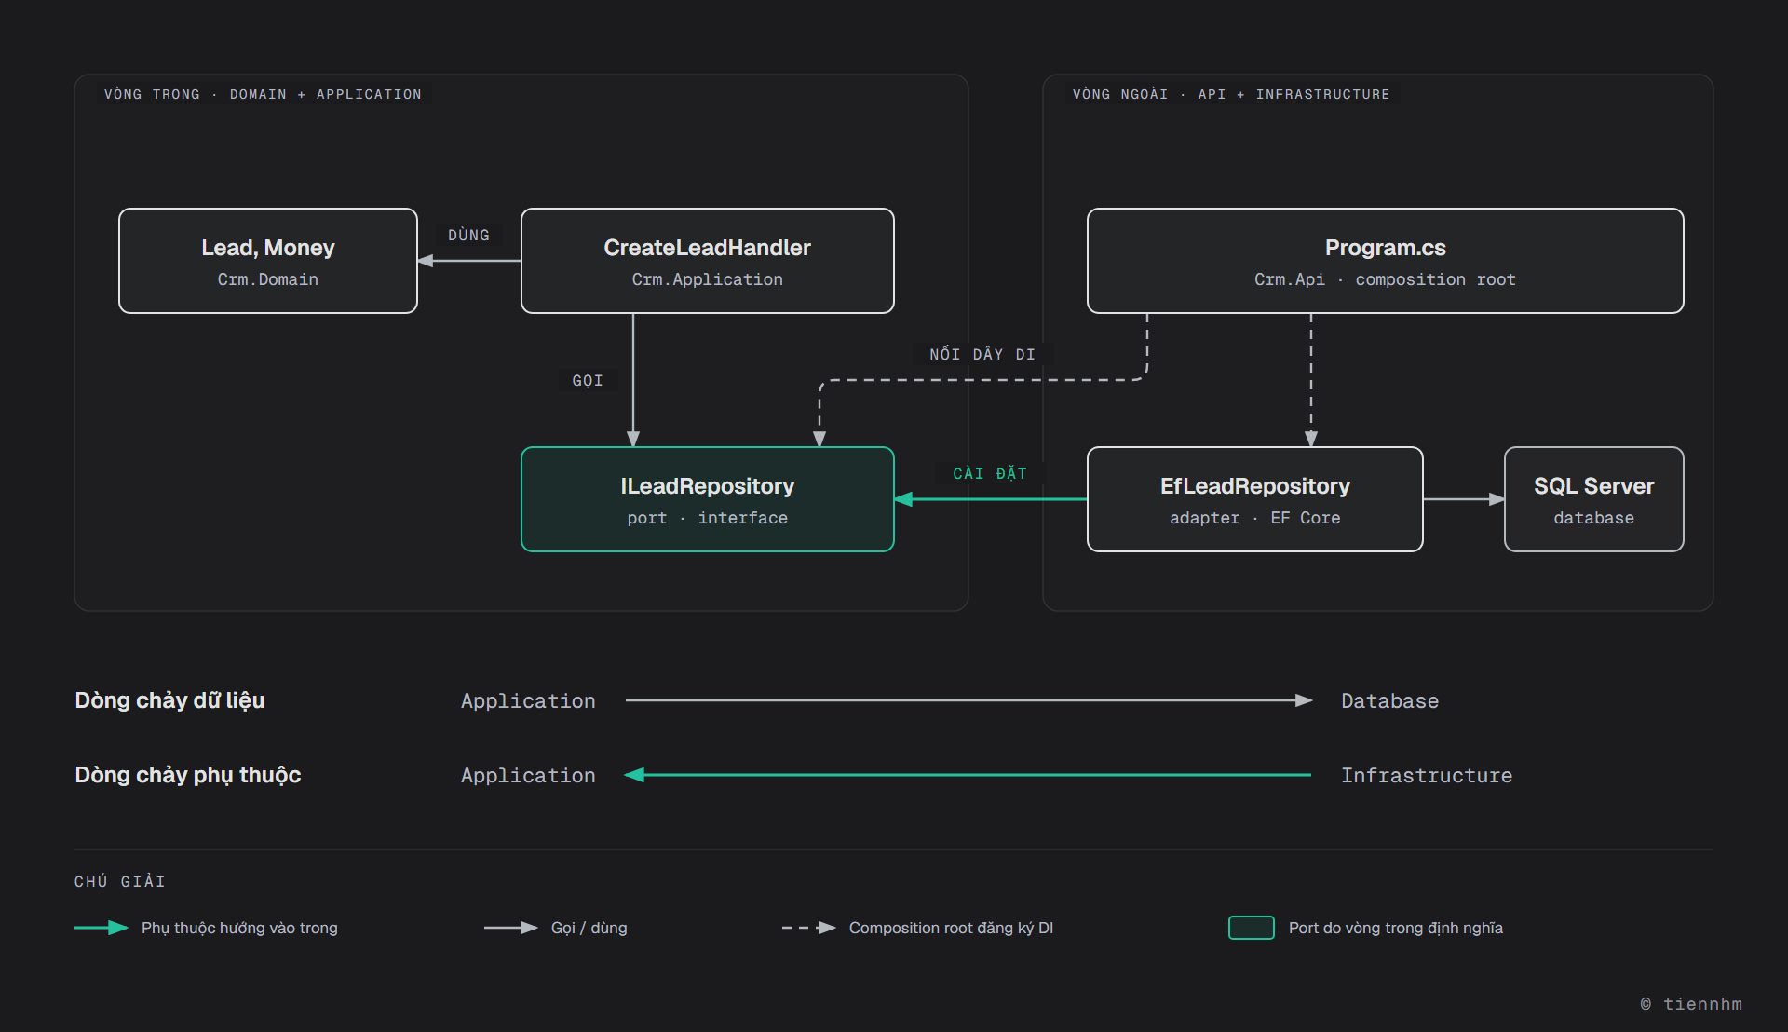Click Application in the dependency flow row

(x=528, y=776)
